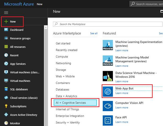This screenshot has width=163, height=126.
Task: Open the Recent clock icon
Action: click(x=6, y=55)
